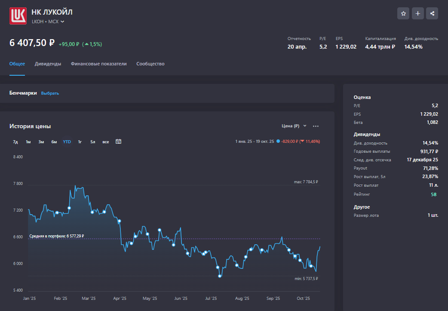Click the star favorite icon
This screenshot has height=311, width=448.
click(403, 13)
